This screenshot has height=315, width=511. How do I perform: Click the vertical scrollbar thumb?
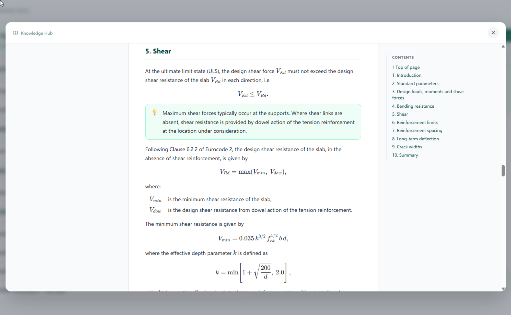tap(503, 171)
